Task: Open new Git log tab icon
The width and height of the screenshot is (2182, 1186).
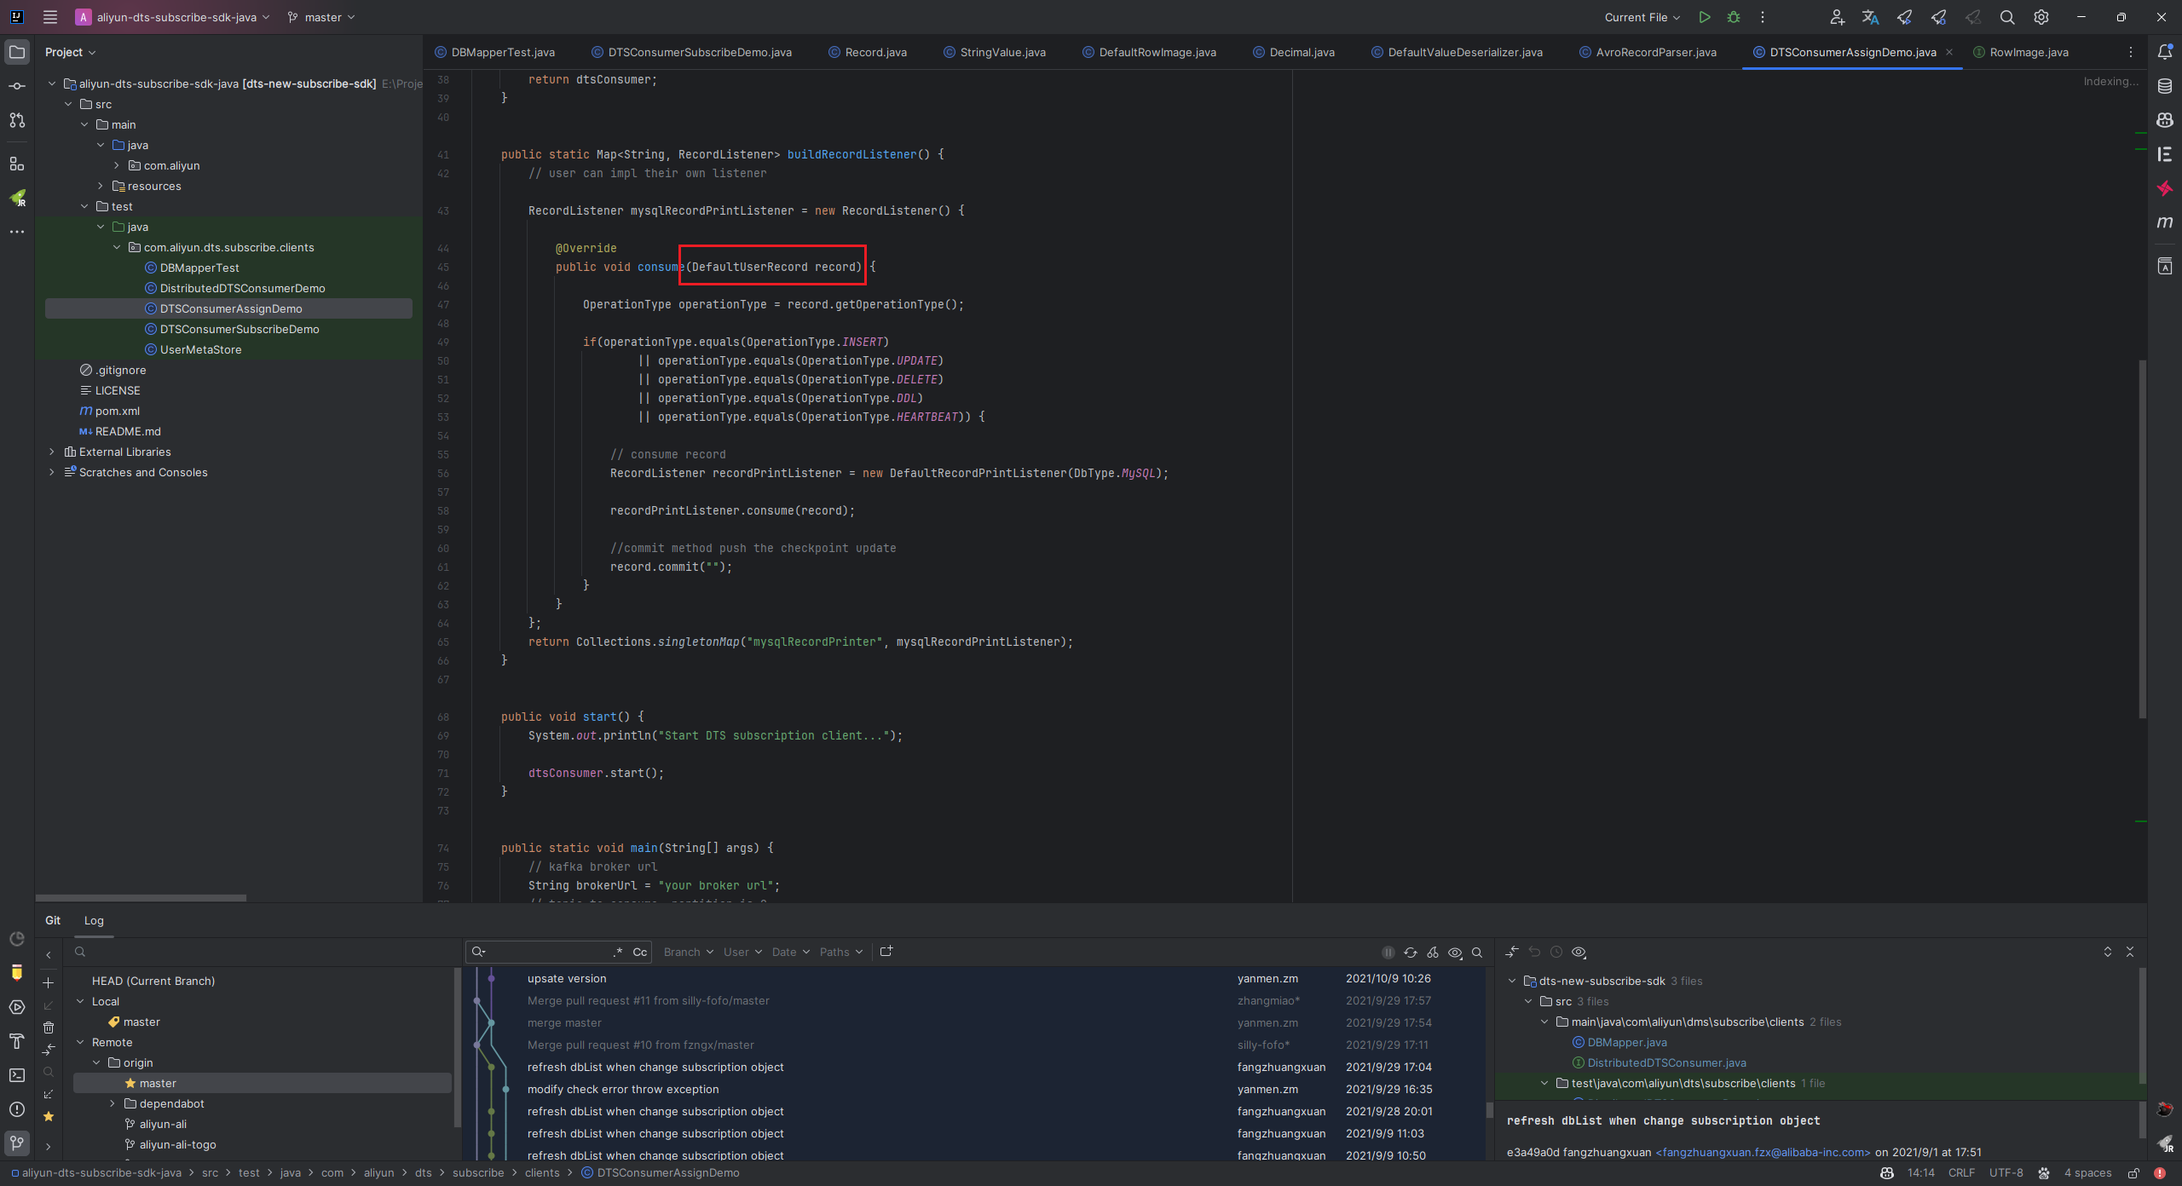Action: [886, 952]
